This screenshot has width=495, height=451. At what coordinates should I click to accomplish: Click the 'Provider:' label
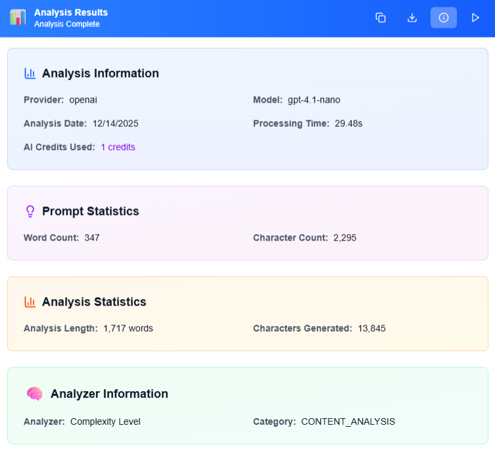(x=43, y=100)
